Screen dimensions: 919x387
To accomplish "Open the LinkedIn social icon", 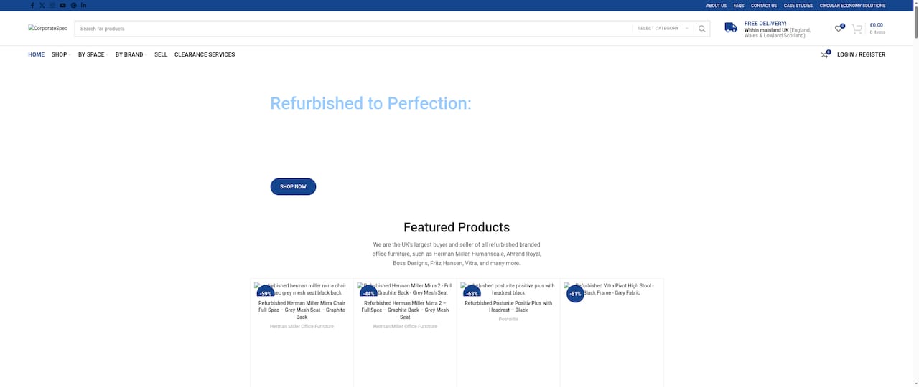I will coord(83,5).
